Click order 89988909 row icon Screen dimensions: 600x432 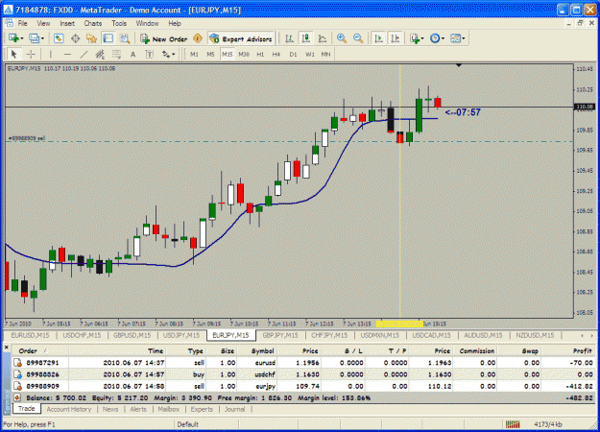[x=17, y=386]
